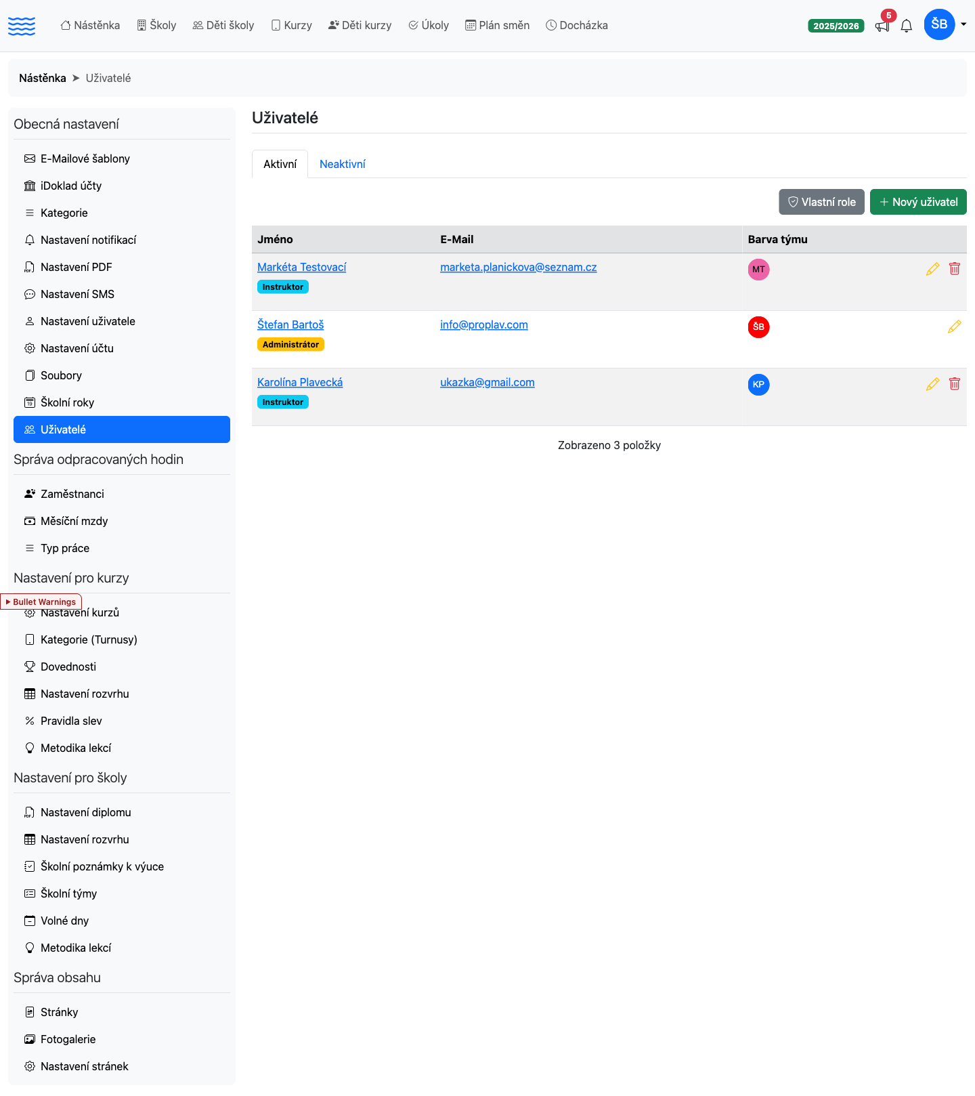Open Nastavení uživatele sidebar item
Viewport: 975px width, 1096px height.
122,321
